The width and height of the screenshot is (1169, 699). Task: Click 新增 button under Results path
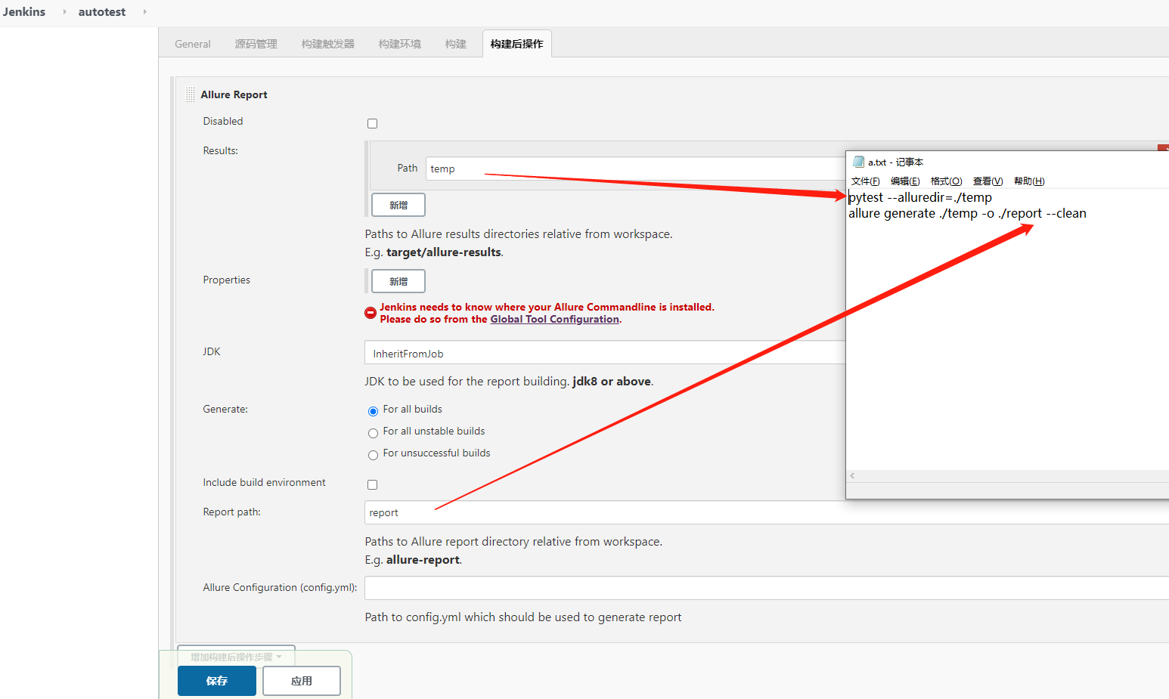(398, 205)
